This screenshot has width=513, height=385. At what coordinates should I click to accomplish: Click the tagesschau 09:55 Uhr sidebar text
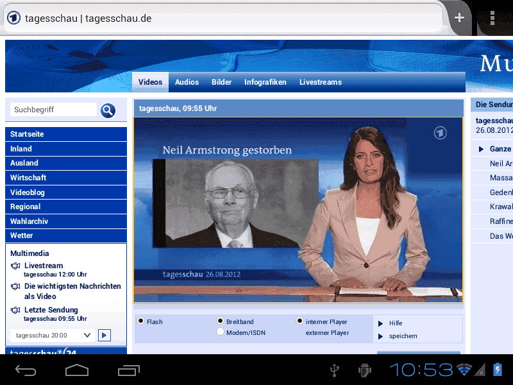coord(55,319)
